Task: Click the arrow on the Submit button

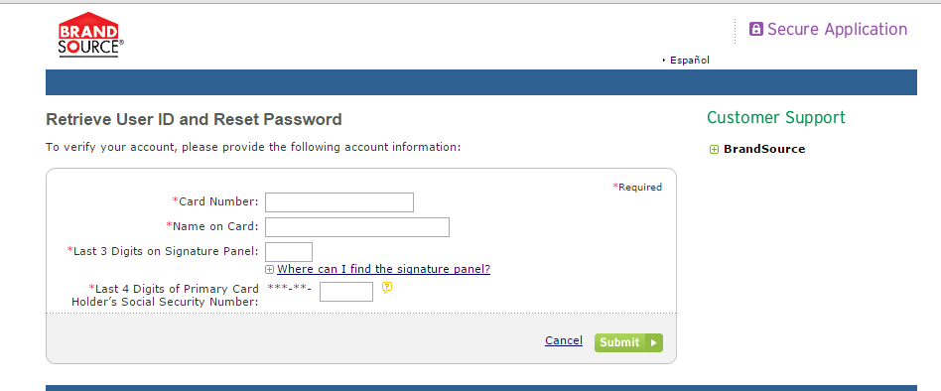Action: (654, 342)
